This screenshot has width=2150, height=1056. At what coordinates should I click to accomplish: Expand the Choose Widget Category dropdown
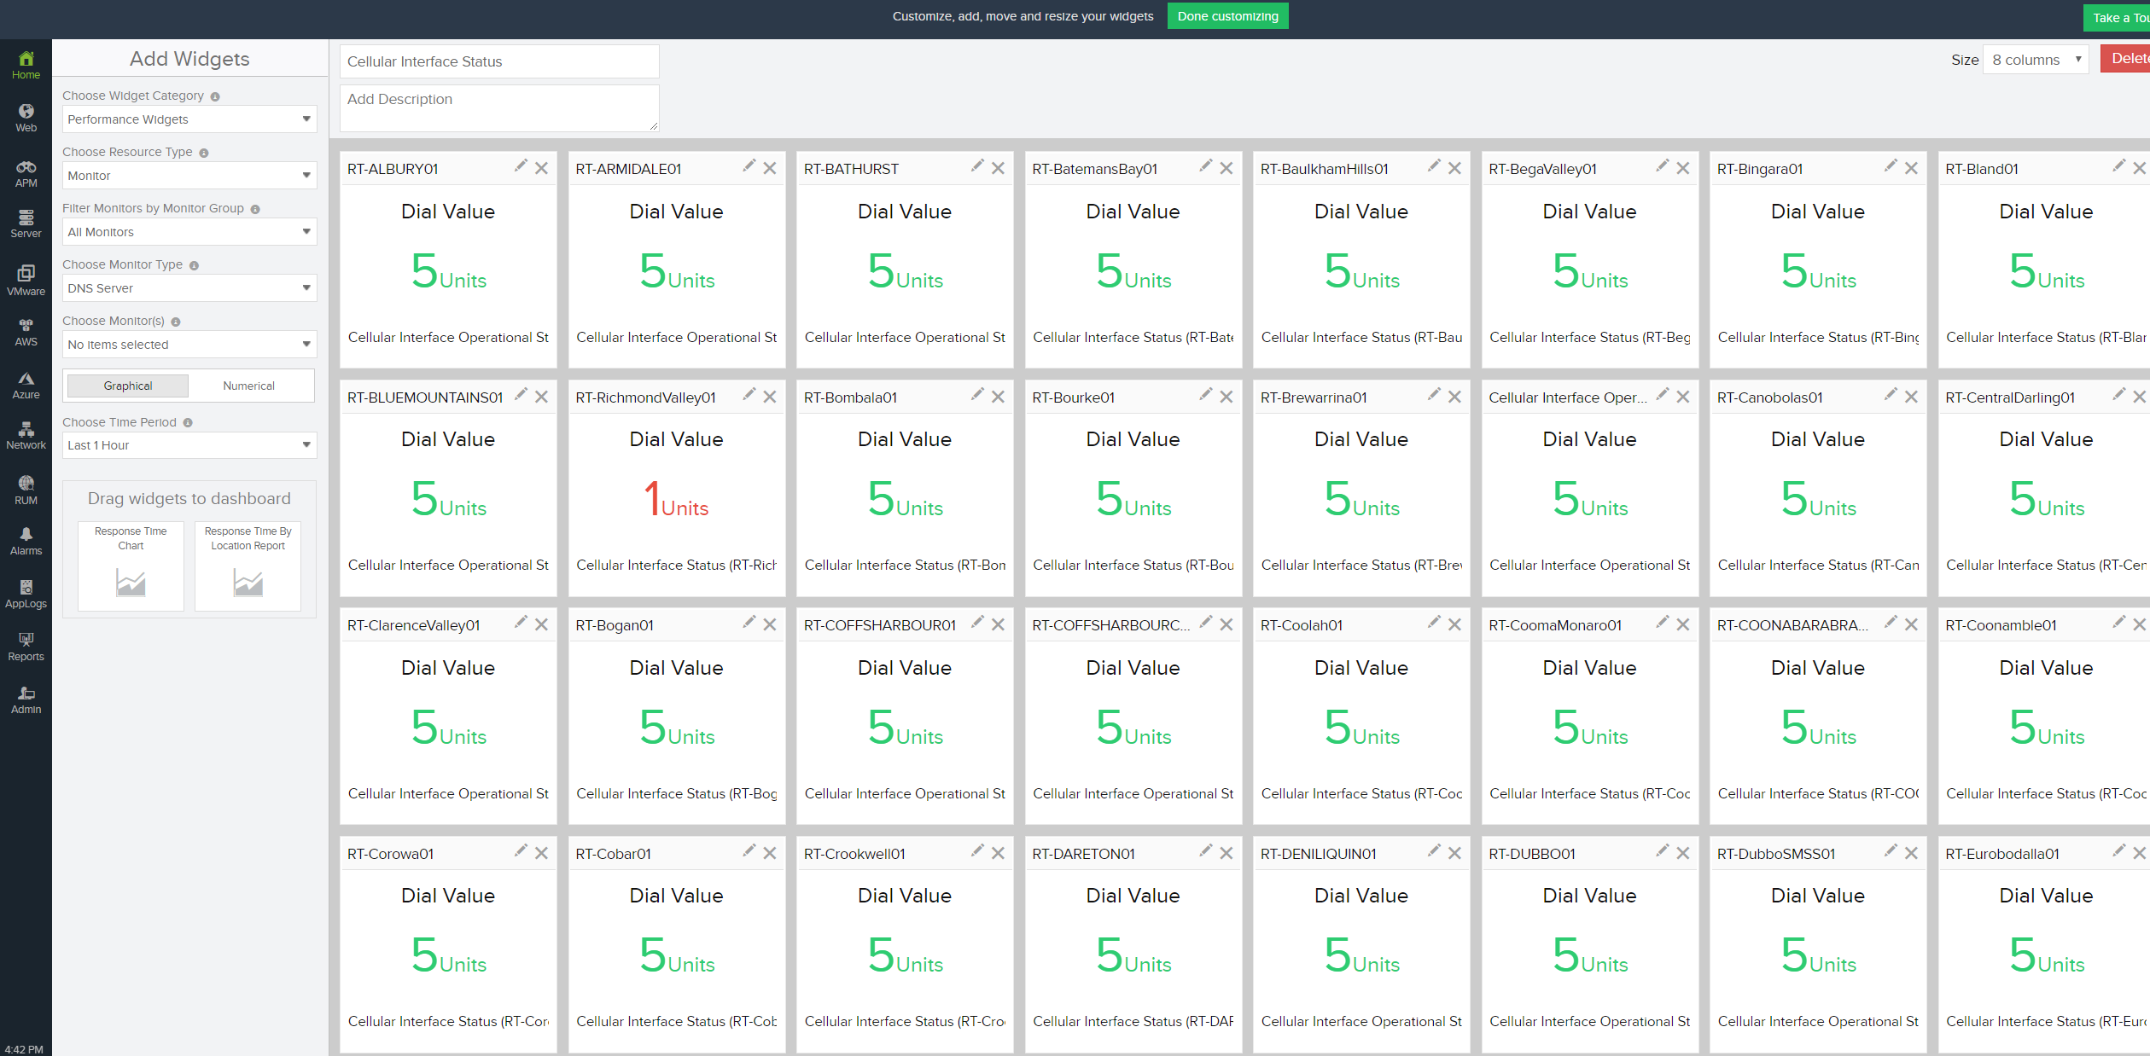(189, 119)
